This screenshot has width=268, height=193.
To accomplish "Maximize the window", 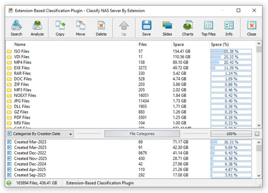I will [239, 10].
